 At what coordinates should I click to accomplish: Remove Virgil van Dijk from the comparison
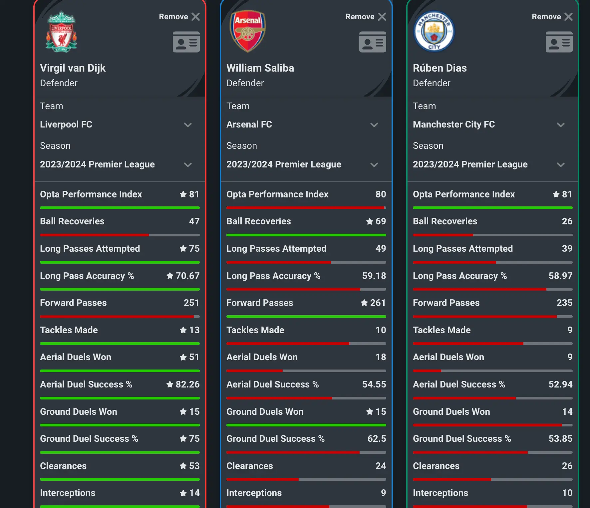click(195, 16)
